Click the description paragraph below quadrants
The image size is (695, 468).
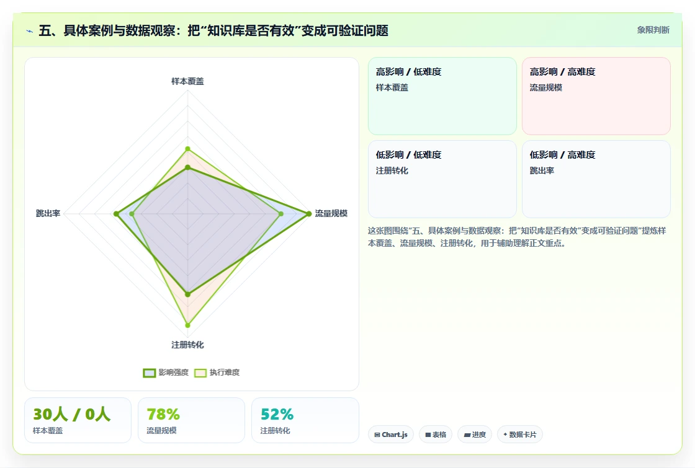517,237
